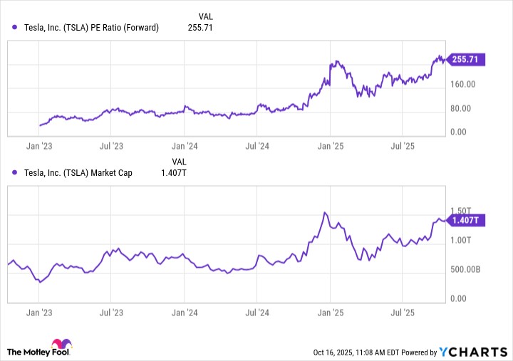Click the purple dot beside Market Cap legend
Viewport: 513px width, 361px height.
click(x=16, y=172)
